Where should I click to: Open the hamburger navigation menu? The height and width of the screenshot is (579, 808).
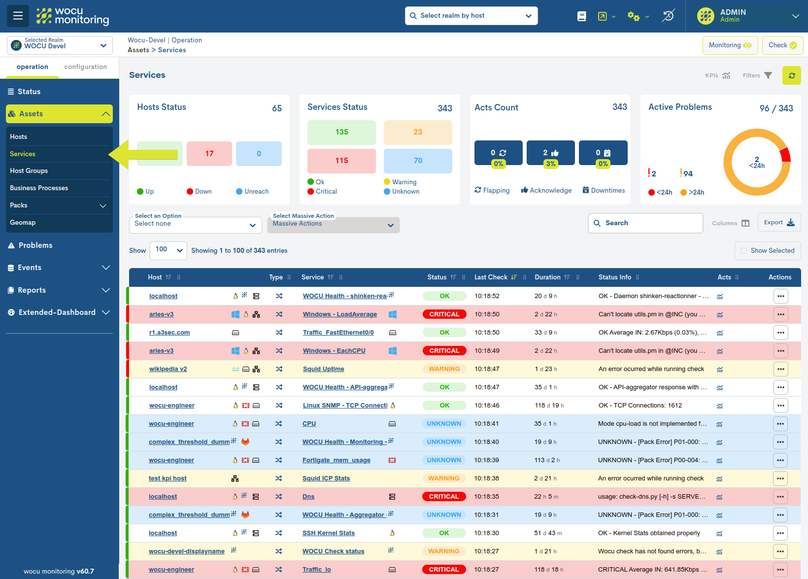pyautogui.click(x=18, y=16)
